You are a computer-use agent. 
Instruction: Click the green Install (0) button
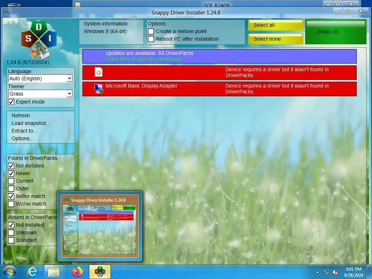[x=336, y=32]
